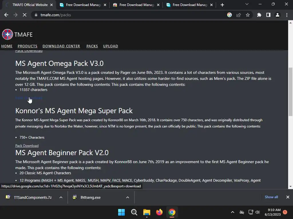Stop loading the page
293x219 pixels.
click(x=25, y=15)
